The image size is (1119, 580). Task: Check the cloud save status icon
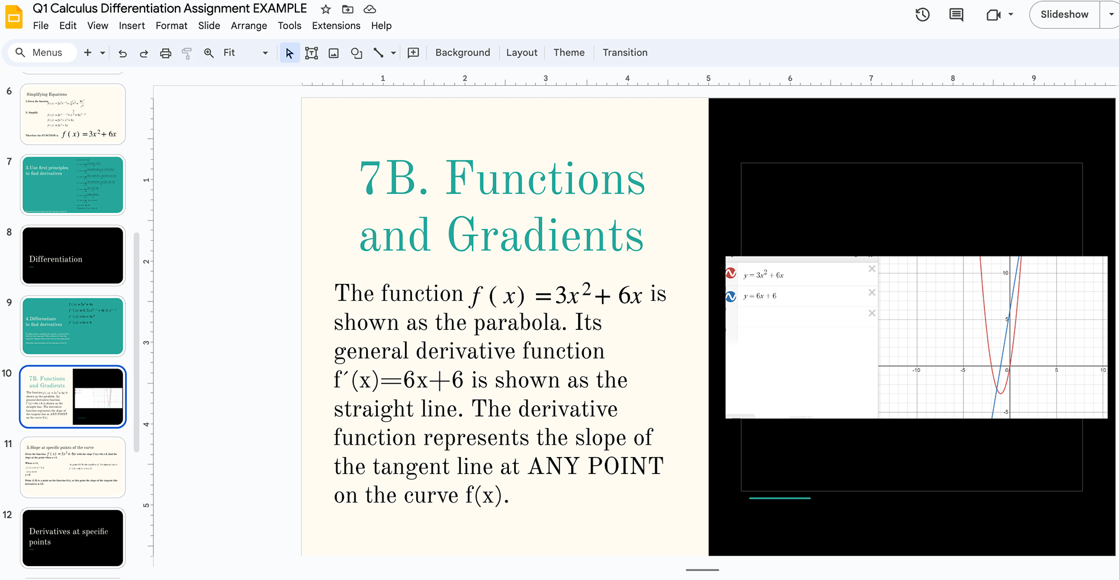pos(370,9)
